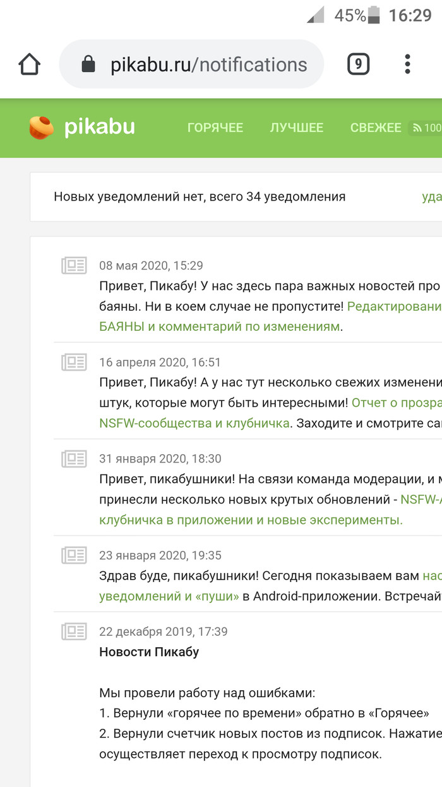Click the 22 декабря 2019, 17:39 timestamp
This screenshot has width=442, height=787.
(164, 631)
